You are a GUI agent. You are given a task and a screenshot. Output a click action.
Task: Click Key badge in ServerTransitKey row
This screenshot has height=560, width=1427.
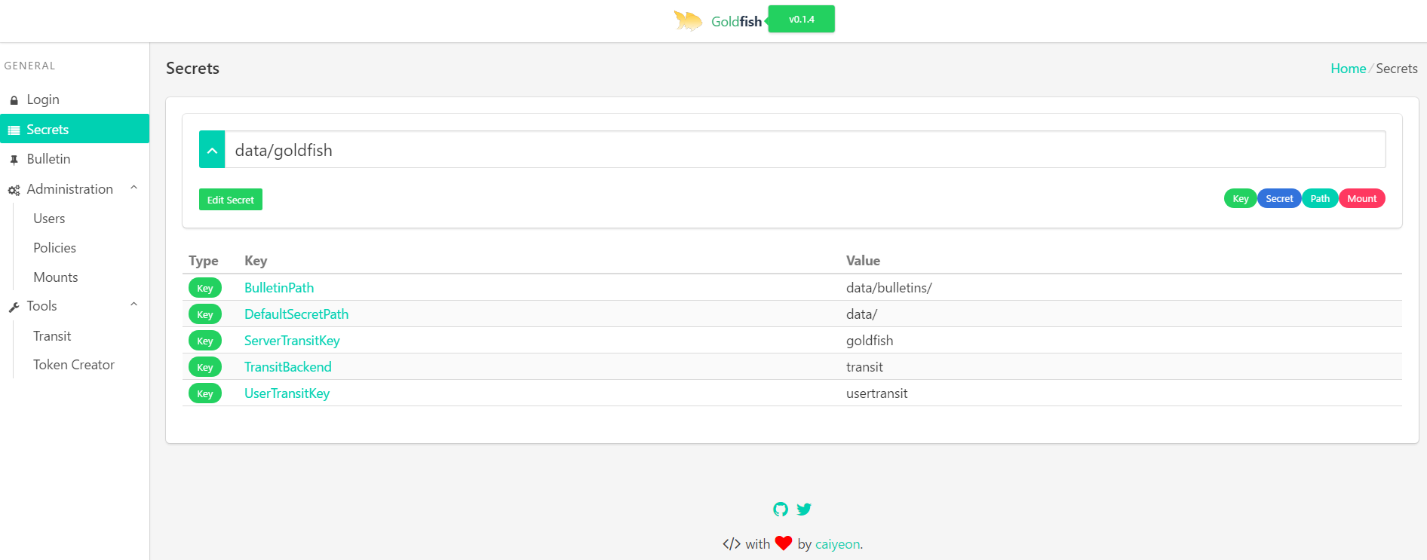205,341
